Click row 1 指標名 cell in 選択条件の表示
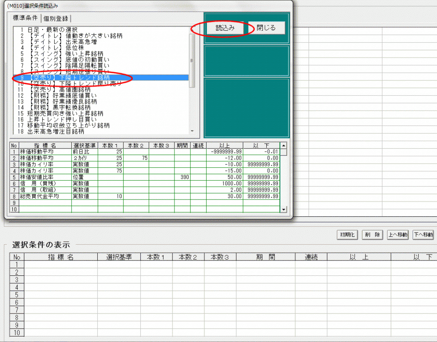 [x=61, y=265]
